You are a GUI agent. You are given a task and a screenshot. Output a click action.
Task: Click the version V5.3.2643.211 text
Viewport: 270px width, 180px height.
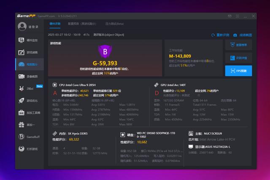click(x=67, y=16)
